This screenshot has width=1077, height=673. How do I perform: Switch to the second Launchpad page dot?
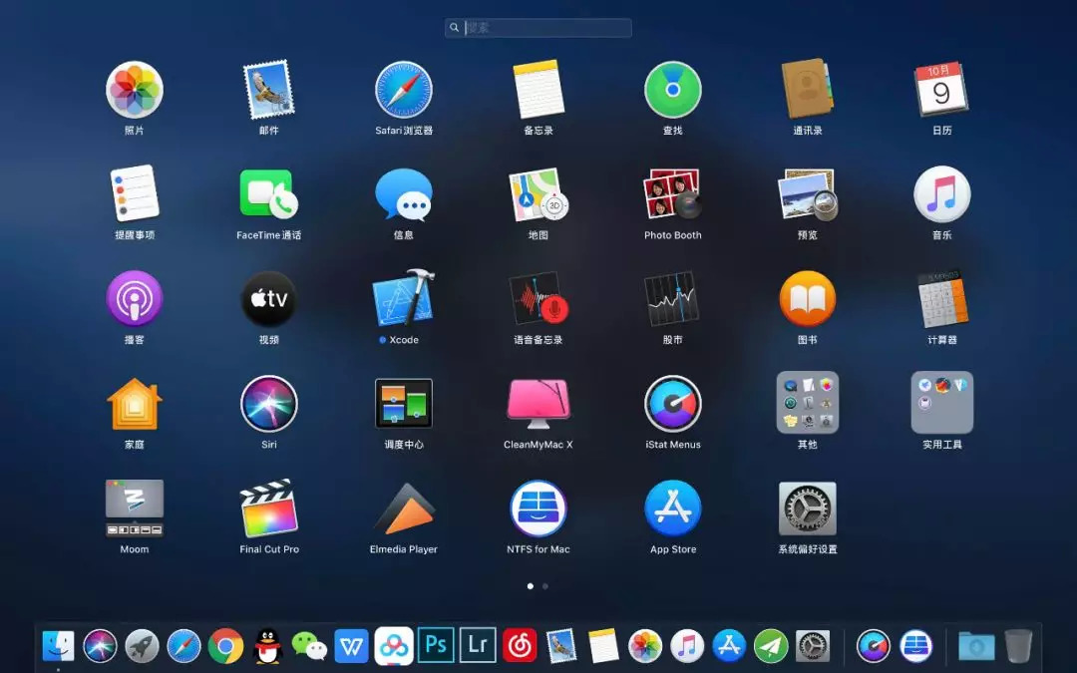coord(545,586)
